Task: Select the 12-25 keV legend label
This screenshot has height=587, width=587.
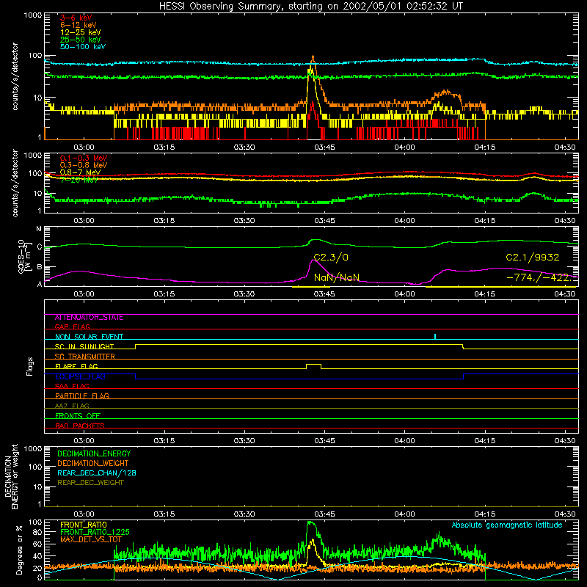Action: click(81, 32)
